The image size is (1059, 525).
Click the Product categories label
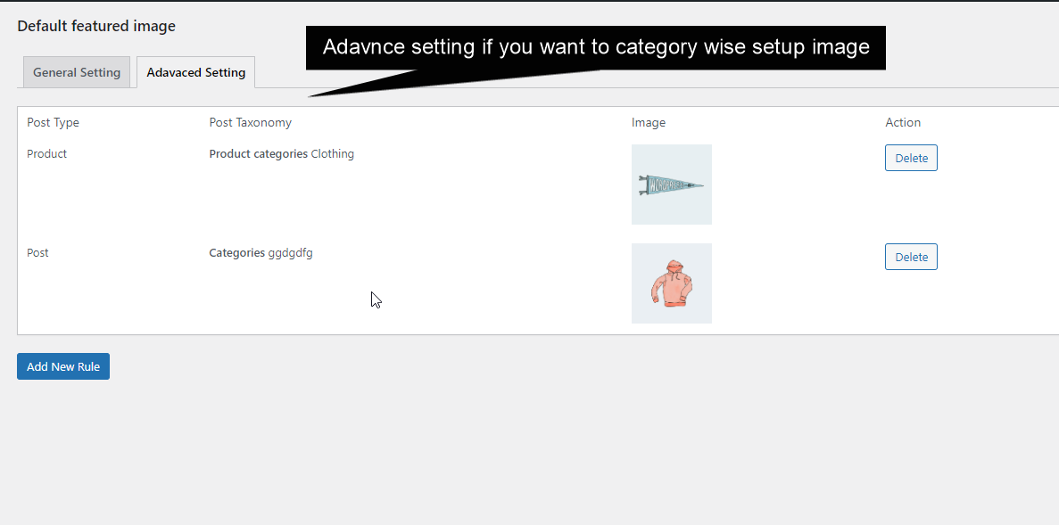258,153
